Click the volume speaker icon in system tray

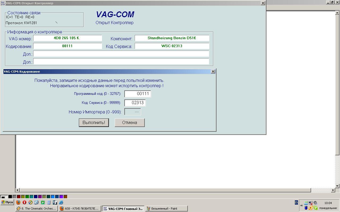[315, 203]
